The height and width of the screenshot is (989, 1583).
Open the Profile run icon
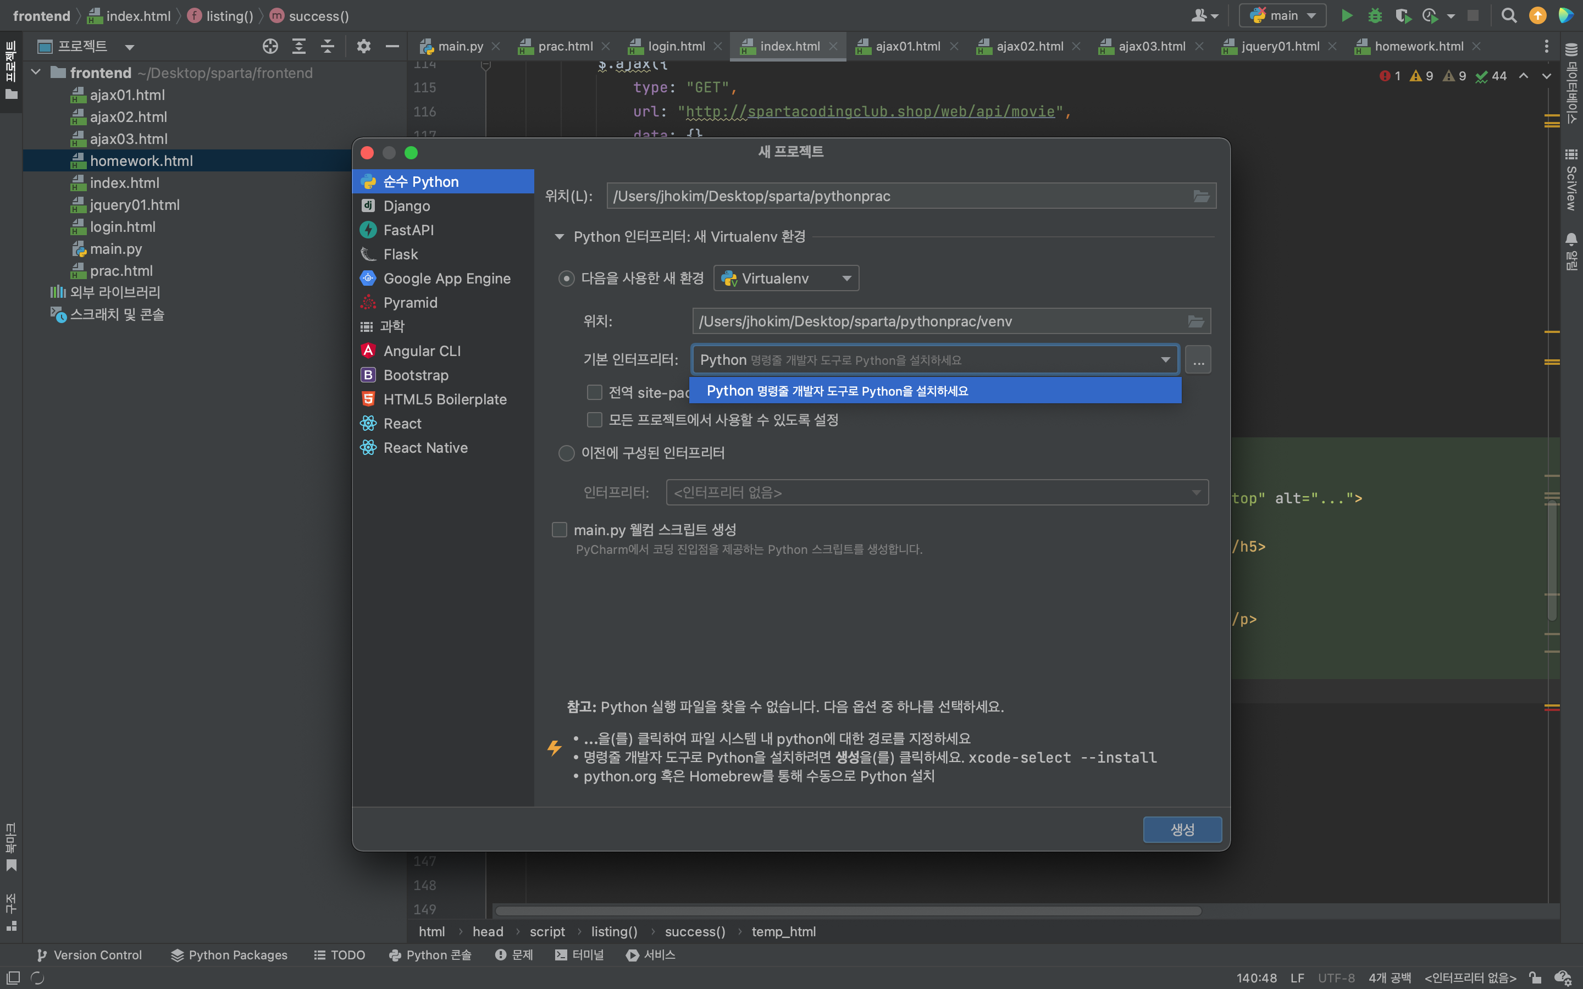pyautogui.click(x=1429, y=16)
